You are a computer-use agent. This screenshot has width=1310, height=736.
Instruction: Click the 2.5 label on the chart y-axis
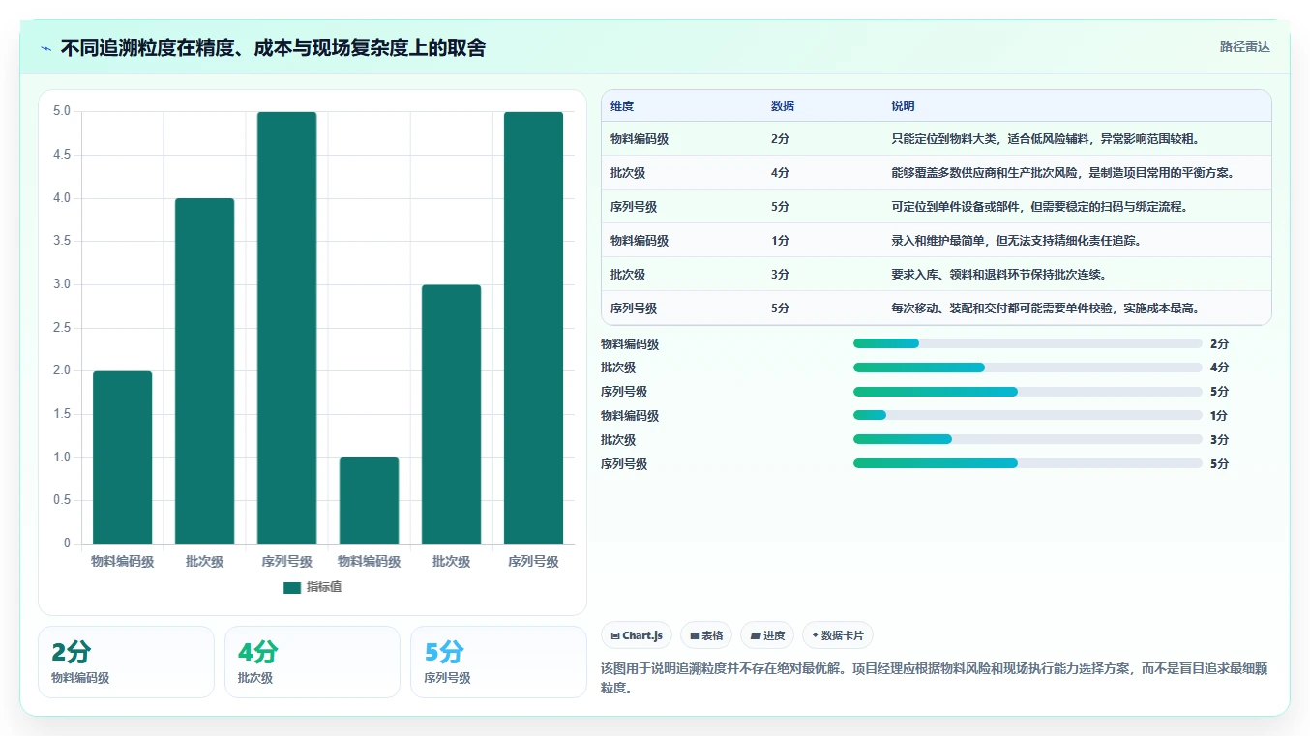pyautogui.click(x=62, y=327)
